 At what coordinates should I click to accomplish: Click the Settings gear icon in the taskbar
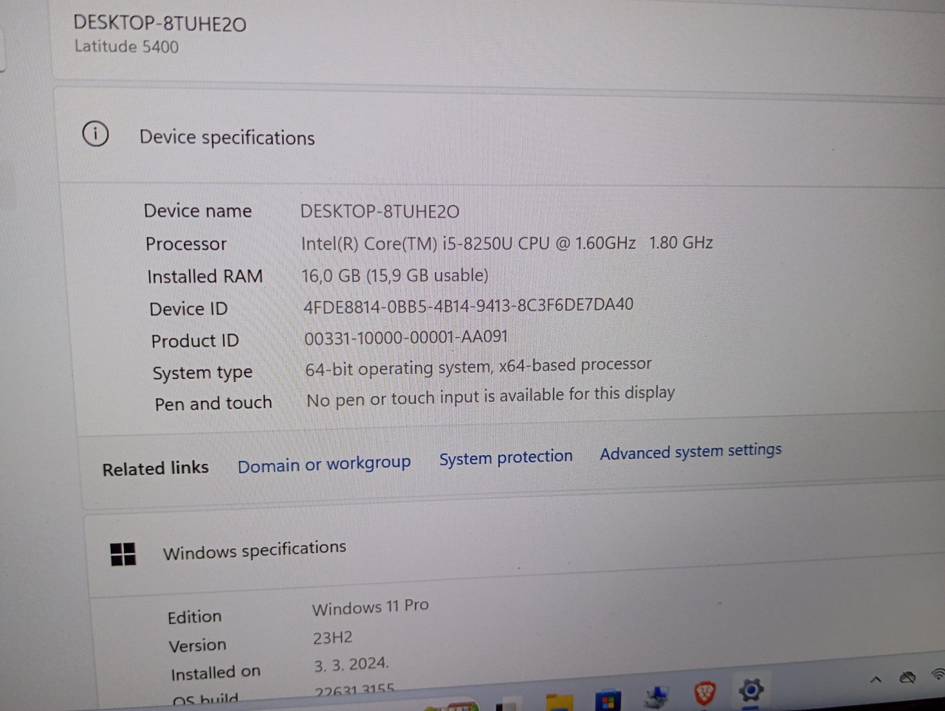(x=751, y=691)
